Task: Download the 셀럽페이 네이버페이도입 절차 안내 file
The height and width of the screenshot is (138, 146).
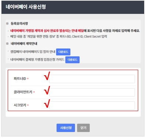Action: pos(63,52)
